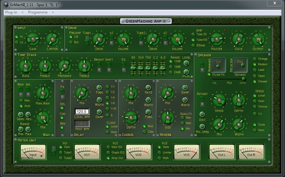Click the Master knob in Amp section

[217, 39]
